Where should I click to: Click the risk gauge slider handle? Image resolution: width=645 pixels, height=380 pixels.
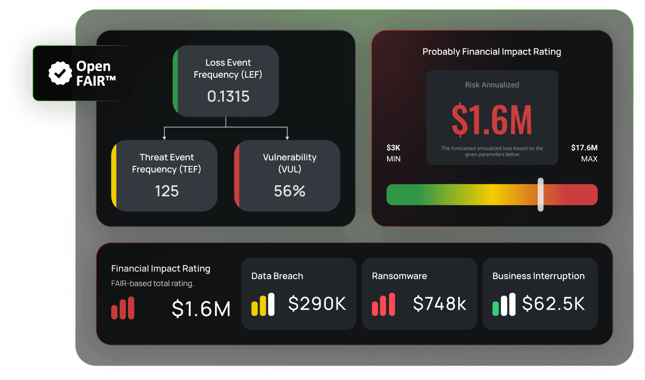click(541, 194)
